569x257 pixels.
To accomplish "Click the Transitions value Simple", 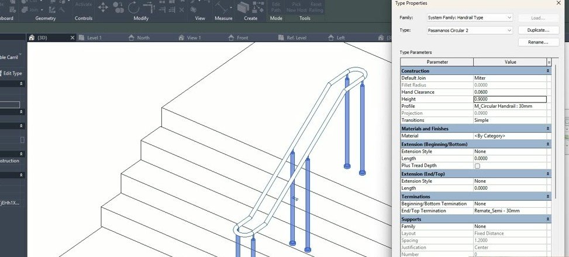I will [x=510, y=120].
